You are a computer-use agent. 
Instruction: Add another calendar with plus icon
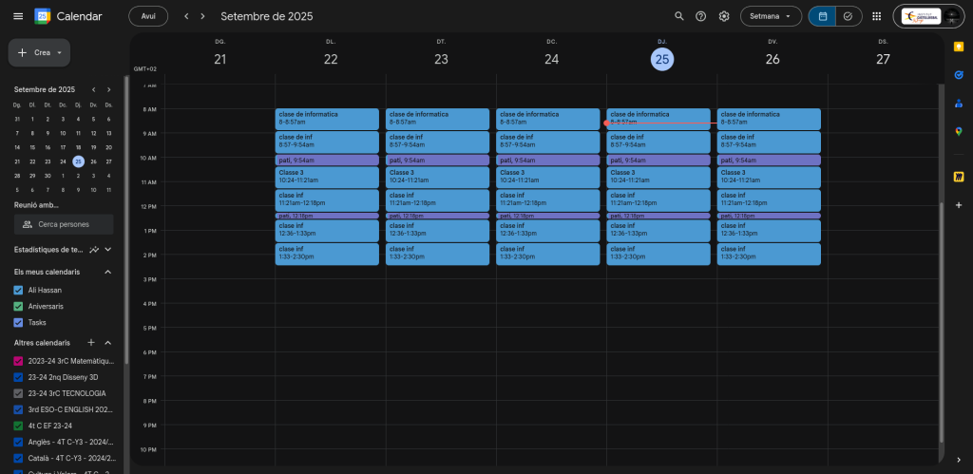point(91,342)
